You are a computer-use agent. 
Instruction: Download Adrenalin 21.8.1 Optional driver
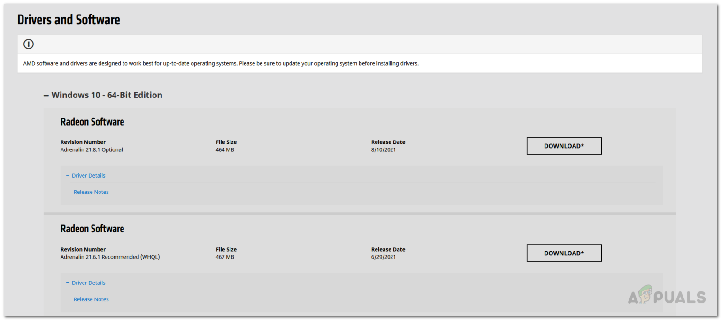pyautogui.click(x=564, y=146)
